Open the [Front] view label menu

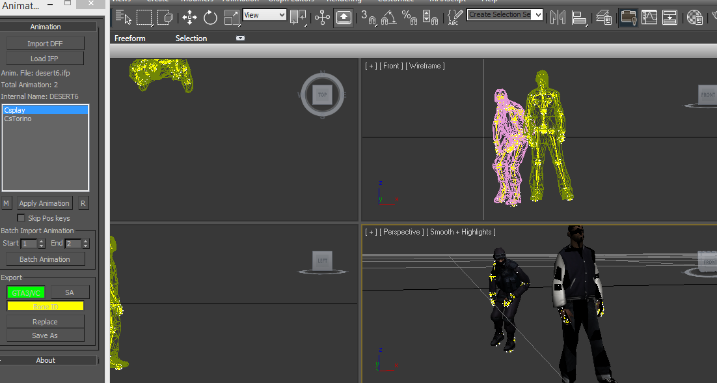[391, 66]
